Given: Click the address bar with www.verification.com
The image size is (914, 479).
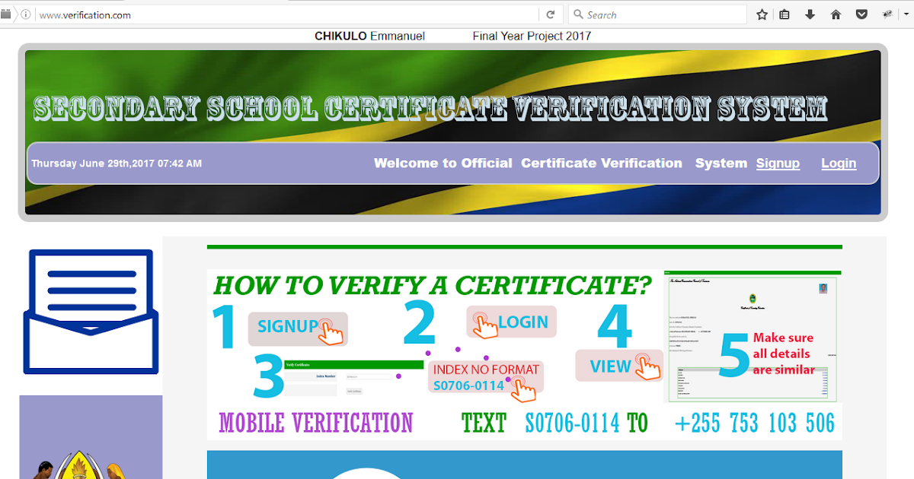Looking at the screenshot, I should (286, 14).
